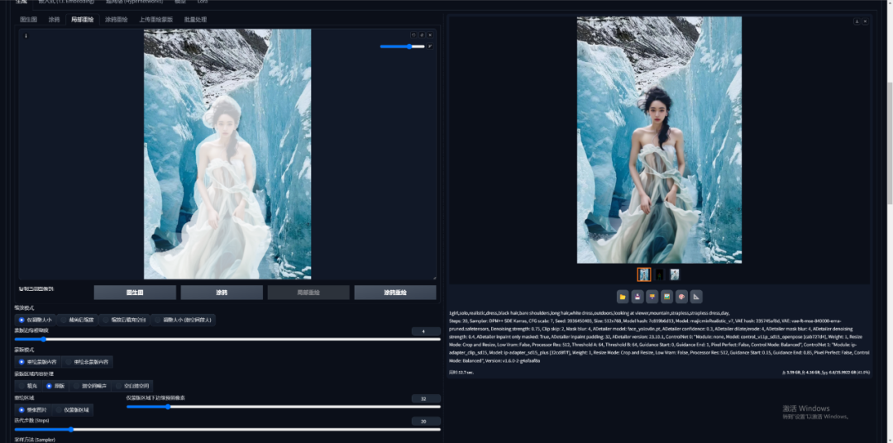Select 潜空间噪声 masked content option
Image resolution: width=893 pixels, height=443 pixels.
(x=91, y=386)
